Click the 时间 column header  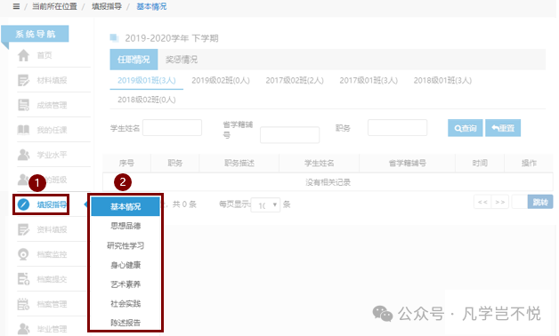480,163
